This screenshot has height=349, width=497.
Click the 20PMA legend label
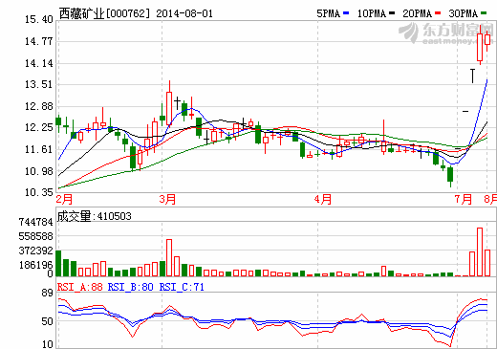(x=418, y=13)
